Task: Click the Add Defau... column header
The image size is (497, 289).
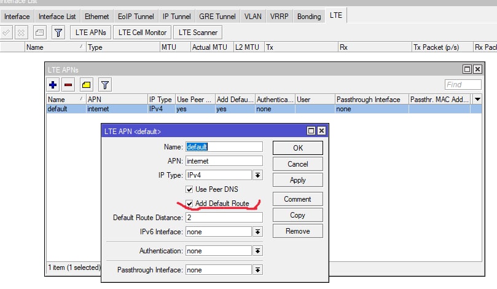Action: tap(235, 99)
